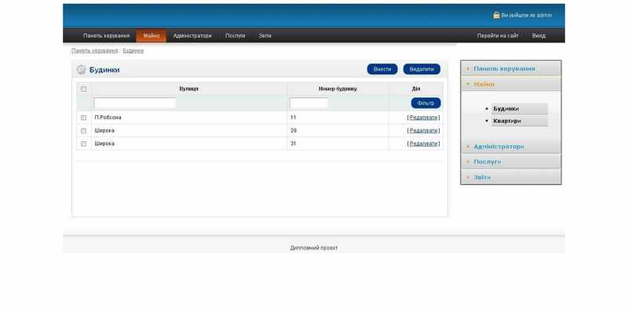Click the lock icon beside admin login

click(x=496, y=15)
